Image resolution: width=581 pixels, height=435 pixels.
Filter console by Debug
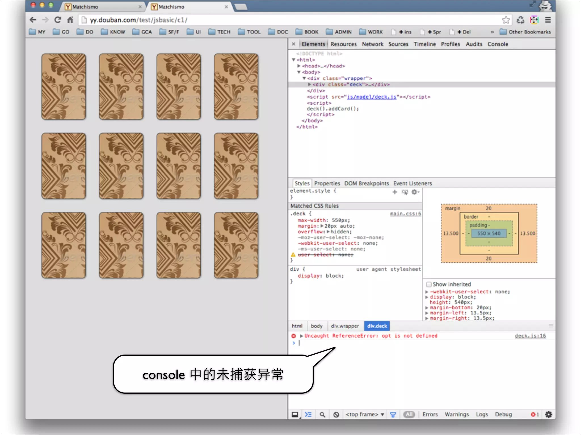(503, 415)
